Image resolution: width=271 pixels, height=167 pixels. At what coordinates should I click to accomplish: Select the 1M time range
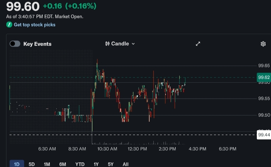pyautogui.click(x=47, y=164)
